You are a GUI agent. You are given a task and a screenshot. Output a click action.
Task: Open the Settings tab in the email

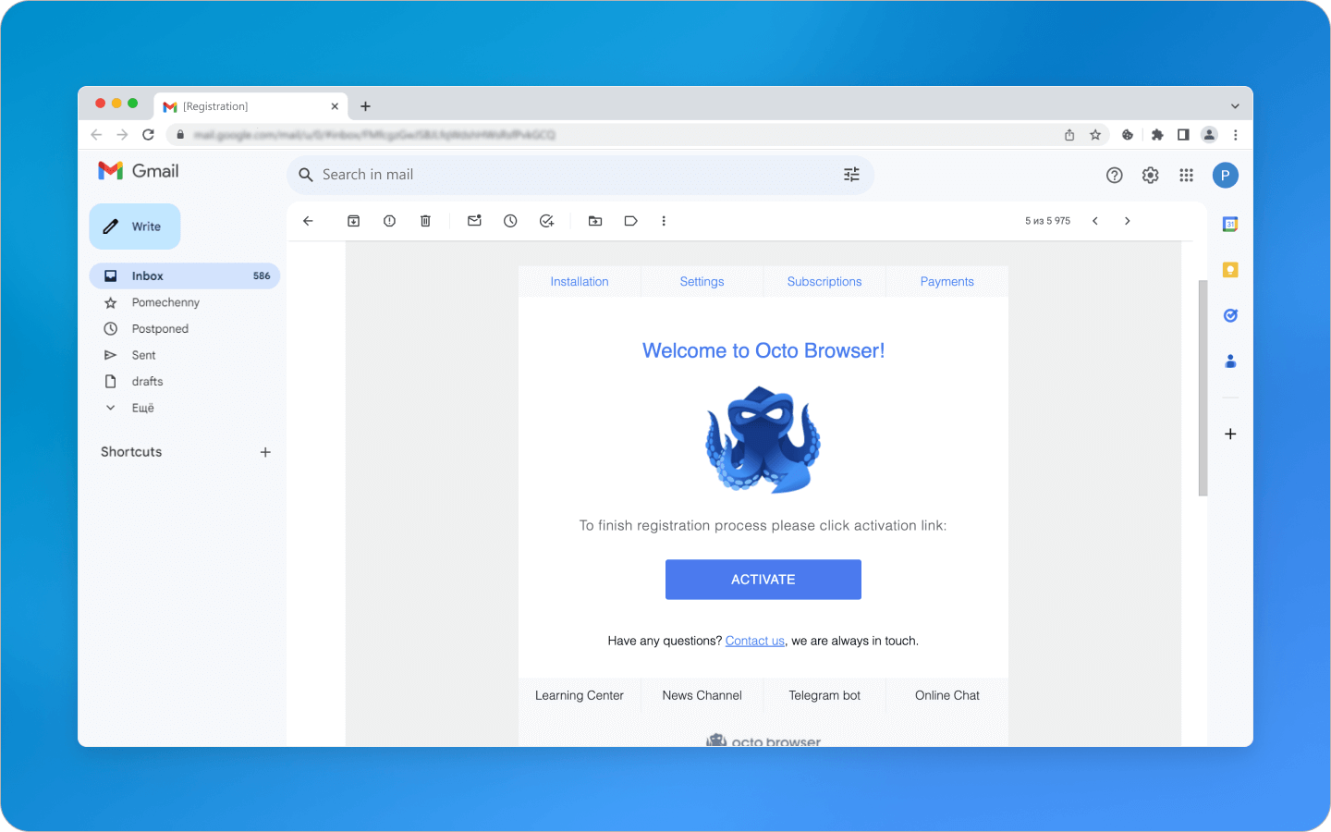[702, 281]
